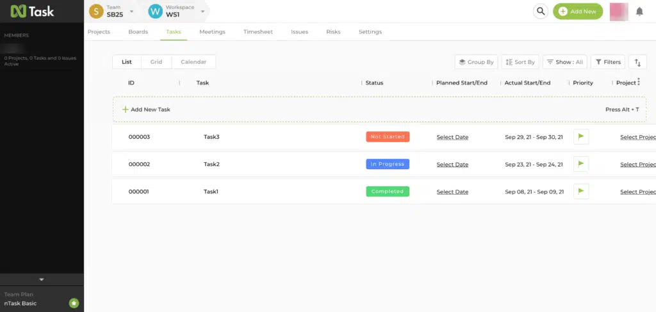Open the Not Started status badge
The image size is (656, 312).
(388, 136)
